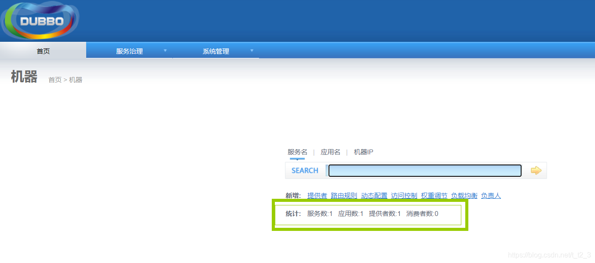Focus the SEARCH input field
Viewport: 595px width, 263px height.
(x=425, y=171)
